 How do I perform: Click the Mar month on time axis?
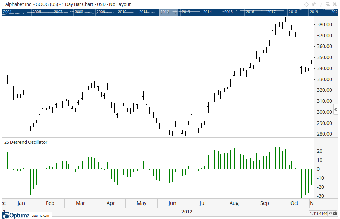point(80,203)
